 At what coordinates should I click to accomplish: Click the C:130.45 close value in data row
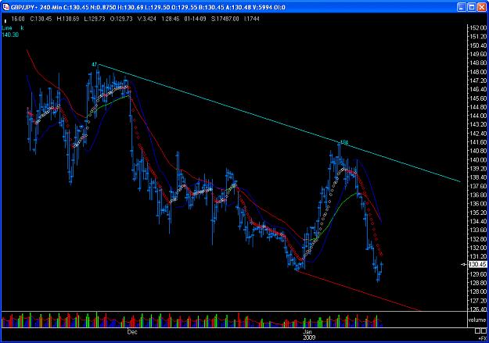click(41, 19)
